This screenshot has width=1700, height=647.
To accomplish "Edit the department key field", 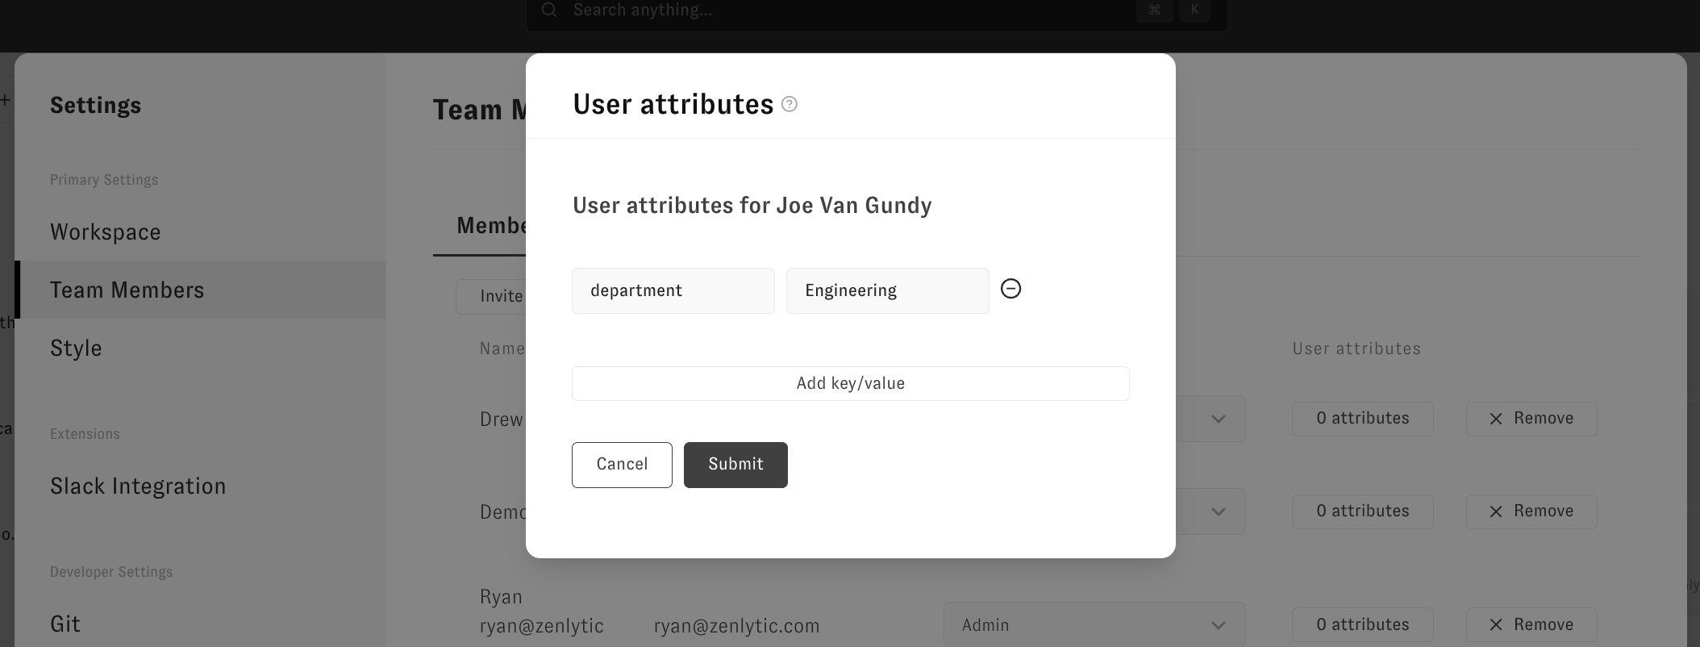I will (673, 290).
